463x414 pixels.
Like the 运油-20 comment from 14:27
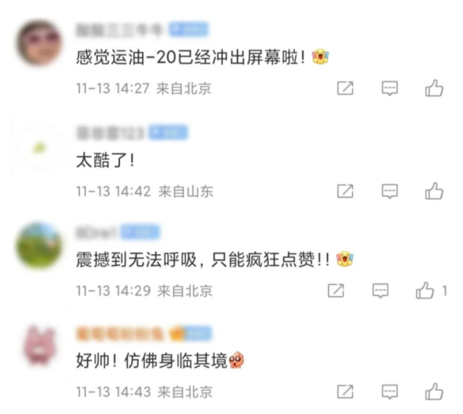434,88
